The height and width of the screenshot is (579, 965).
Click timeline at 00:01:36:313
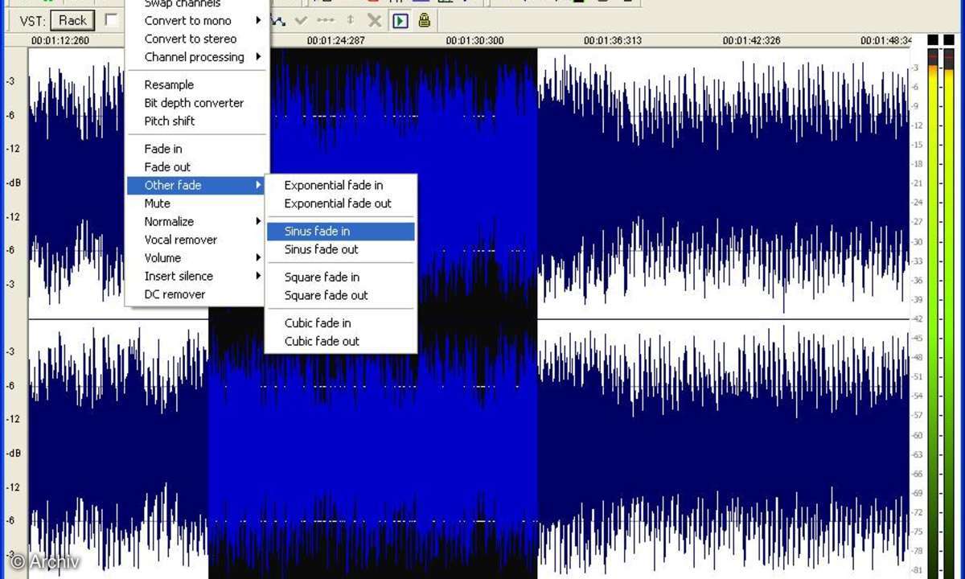(613, 40)
